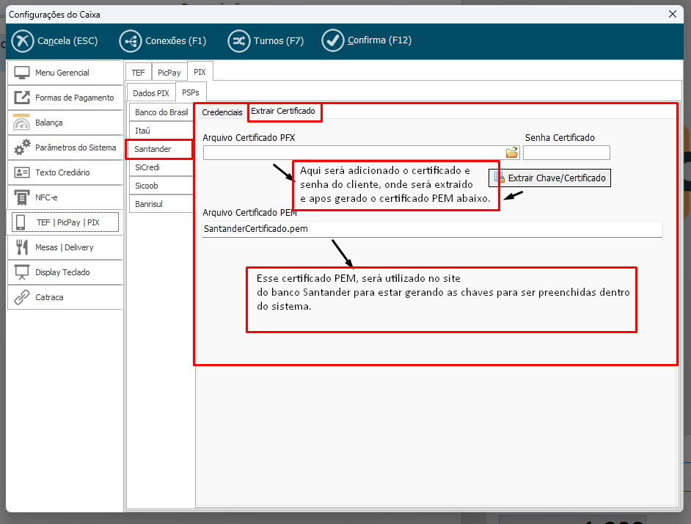Click the Cancela (ESC) X icon
Image resolution: width=691 pixels, height=524 pixels.
pyautogui.click(x=23, y=41)
